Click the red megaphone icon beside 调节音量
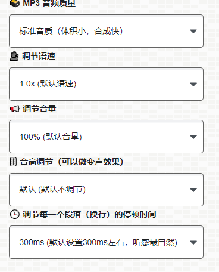Screen dimensions: 219x272 [x=15, y=109]
